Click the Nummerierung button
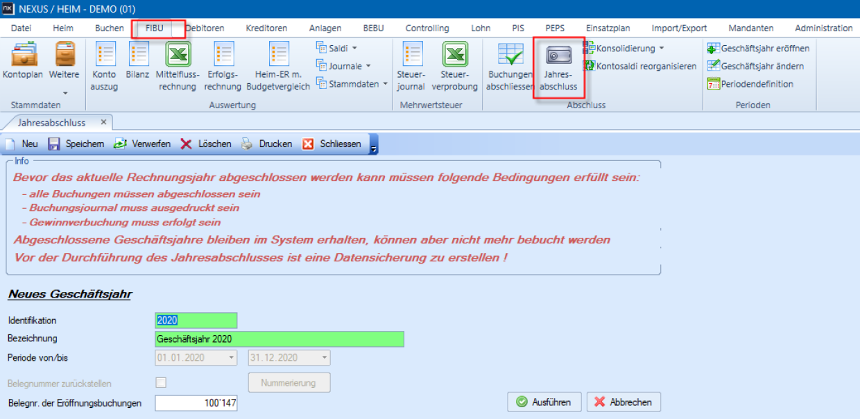The width and height of the screenshot is (860, 419). pos(289,382)
